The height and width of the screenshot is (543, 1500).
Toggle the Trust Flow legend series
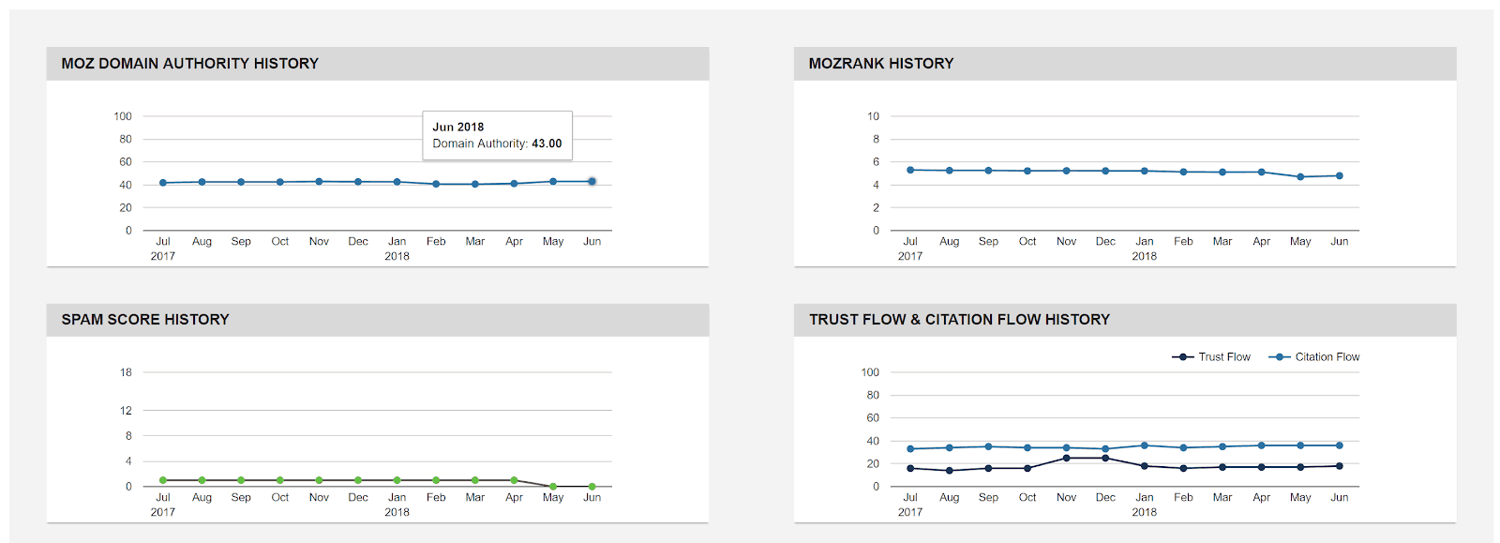click(1211, 357)
